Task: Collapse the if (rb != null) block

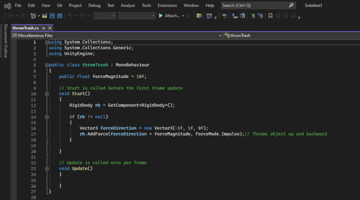Action: (x=47, y=117)
